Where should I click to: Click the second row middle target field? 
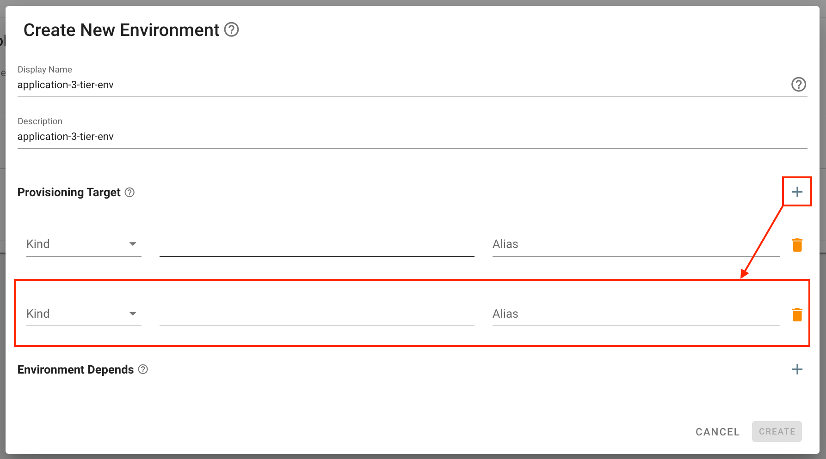[317, 315]
